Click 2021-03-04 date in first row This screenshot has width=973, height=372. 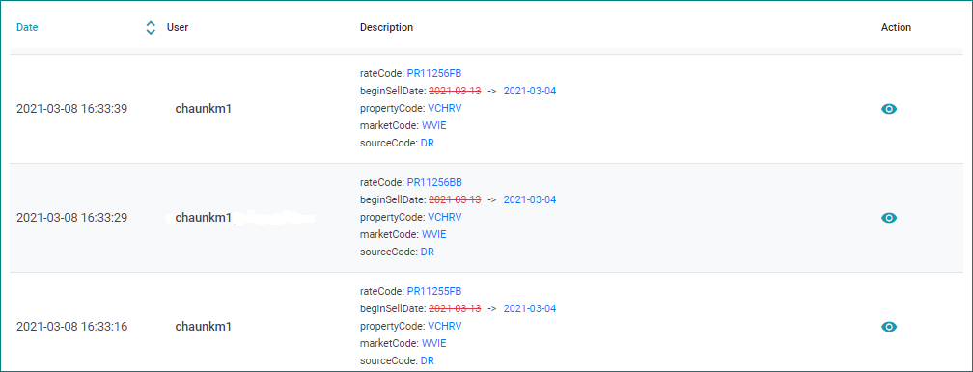point(530,91)
